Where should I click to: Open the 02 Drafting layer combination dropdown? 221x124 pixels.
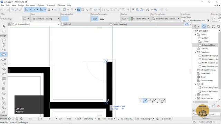(x=88, y=119)
